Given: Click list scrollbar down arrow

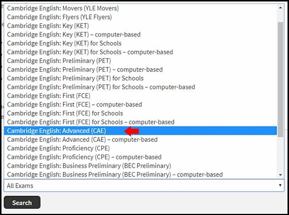Looking at the screenshot, I should pos(280,175).
